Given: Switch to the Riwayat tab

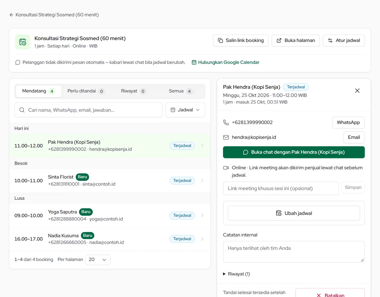Looking at the screenshot, I should (133, 91).
